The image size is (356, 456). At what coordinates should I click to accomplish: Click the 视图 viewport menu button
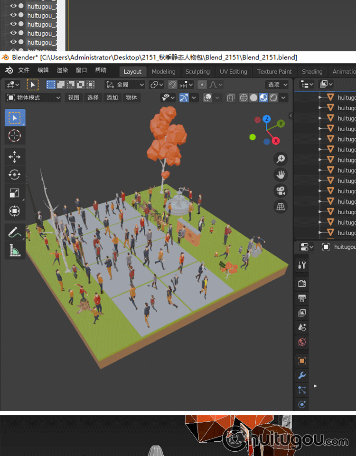coord(74,98)
